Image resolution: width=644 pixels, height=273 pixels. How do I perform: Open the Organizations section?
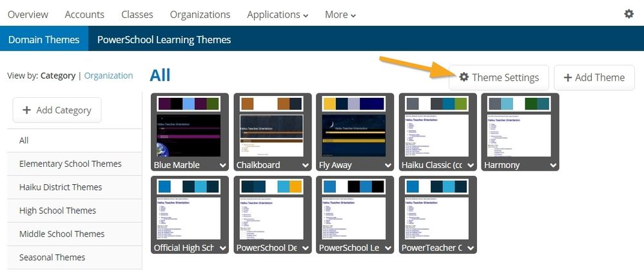click(x=200, y=14)
